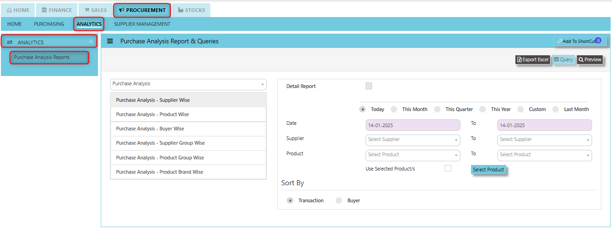The height and width of the screenshot is (229, 612).
Task: Click the shortcut count badge
Action: point(598,41)
